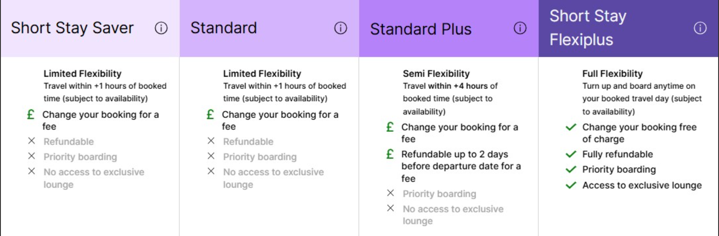Click the checkmark beside Flexiplus Priority boarding

pos(571,170)
